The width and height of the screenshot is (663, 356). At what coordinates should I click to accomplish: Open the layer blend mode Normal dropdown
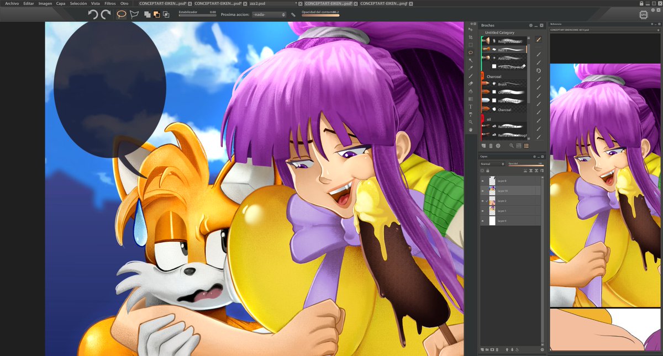(x=492, y=164)
